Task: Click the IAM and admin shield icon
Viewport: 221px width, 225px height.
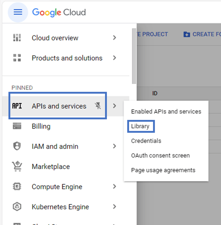Action: [17, 146]
